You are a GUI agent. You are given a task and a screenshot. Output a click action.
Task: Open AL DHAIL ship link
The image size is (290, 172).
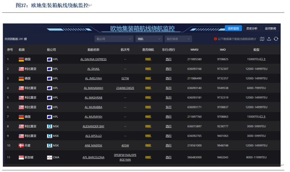[93, 69]
